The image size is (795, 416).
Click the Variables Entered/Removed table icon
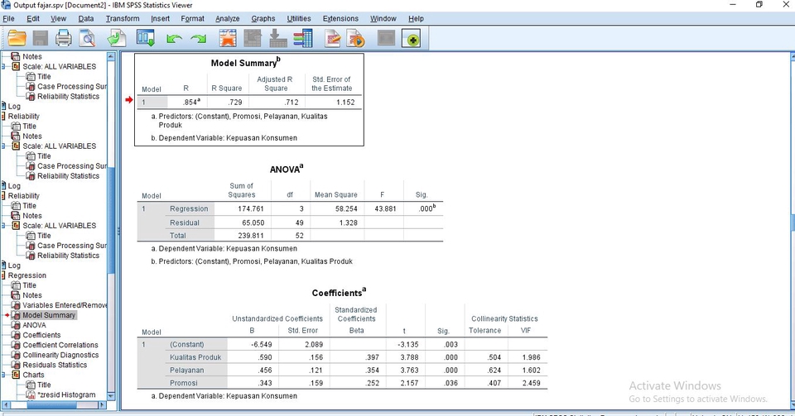coord(16,305)
